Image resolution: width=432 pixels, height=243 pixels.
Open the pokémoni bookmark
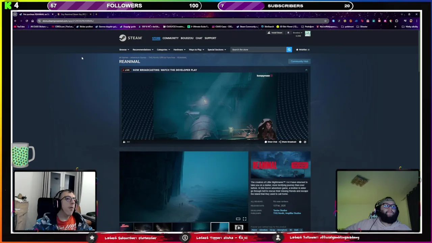coord(348,27)
